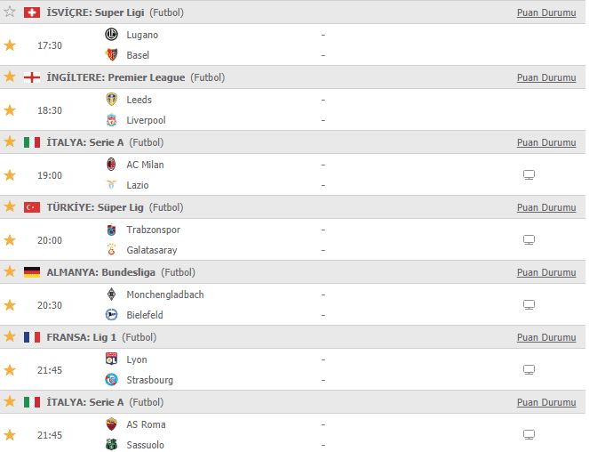Click the TV icon for Lyon–Strasbourg
589x452 pixels.
pos(529,369)
